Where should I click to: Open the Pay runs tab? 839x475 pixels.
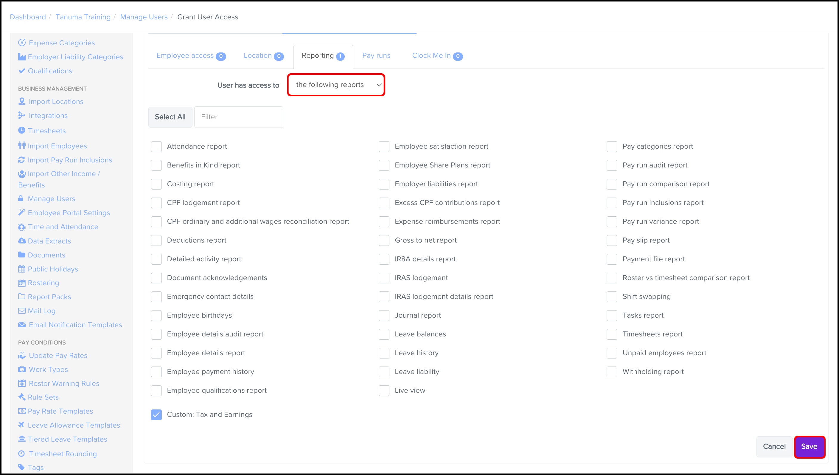[376, 56]
